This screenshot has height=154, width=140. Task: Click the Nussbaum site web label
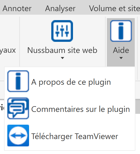[62, 50]
